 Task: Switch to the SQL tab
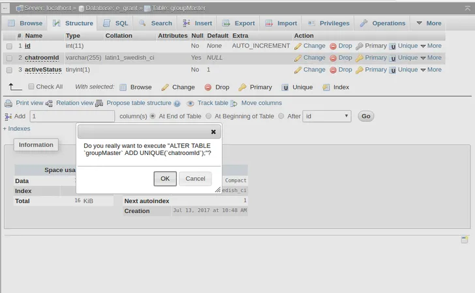pyautogui.click(x=115, y=23)
